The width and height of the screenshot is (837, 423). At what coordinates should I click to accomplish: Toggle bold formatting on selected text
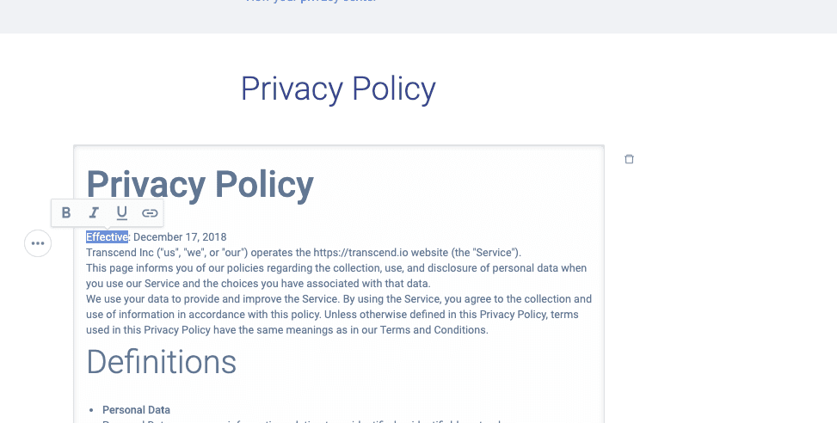point(66,212)
